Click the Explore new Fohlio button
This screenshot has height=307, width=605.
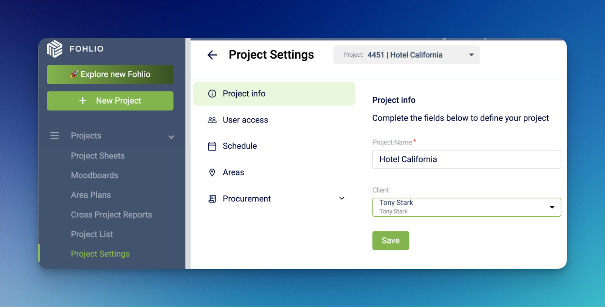tap(110, 74)
